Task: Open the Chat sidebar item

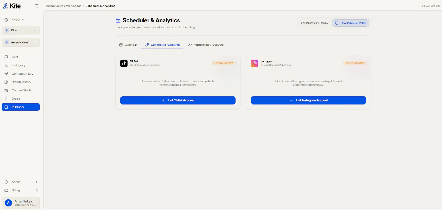Action: (x=20, y=57)
